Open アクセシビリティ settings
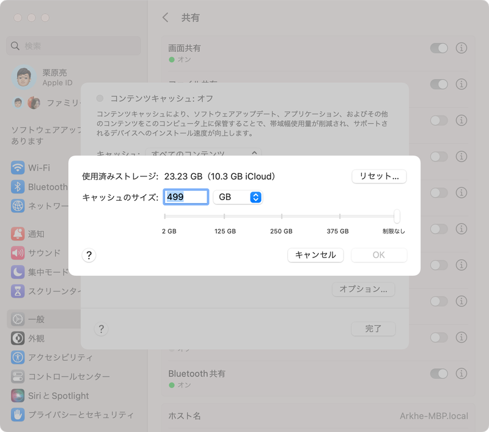The width and height of the screenshot is (489, 432). (x=37, y=358)
